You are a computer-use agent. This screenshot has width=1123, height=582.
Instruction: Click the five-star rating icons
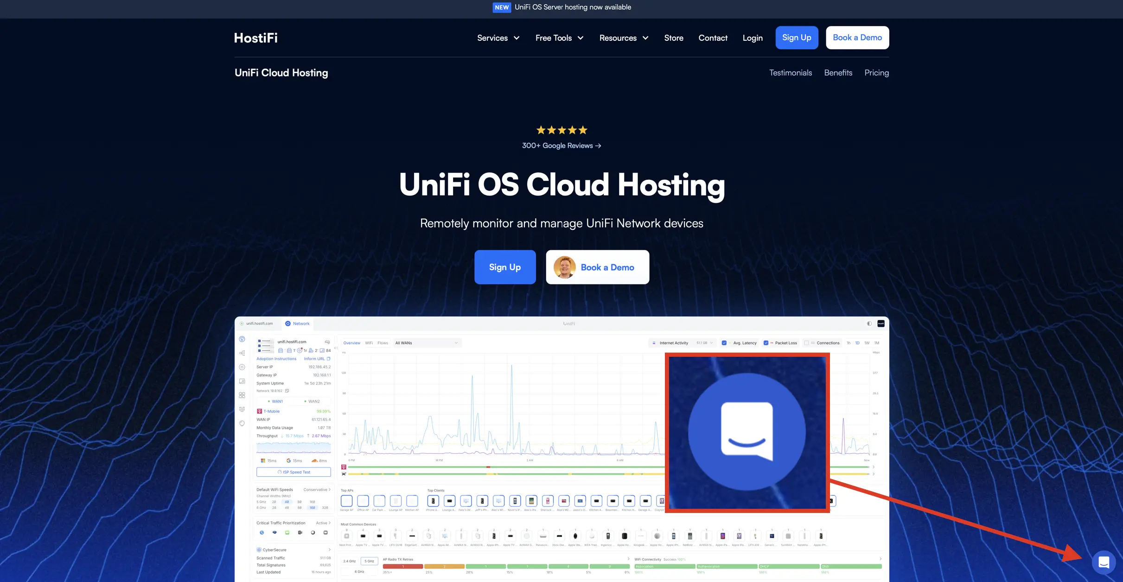tap(561, 130)
